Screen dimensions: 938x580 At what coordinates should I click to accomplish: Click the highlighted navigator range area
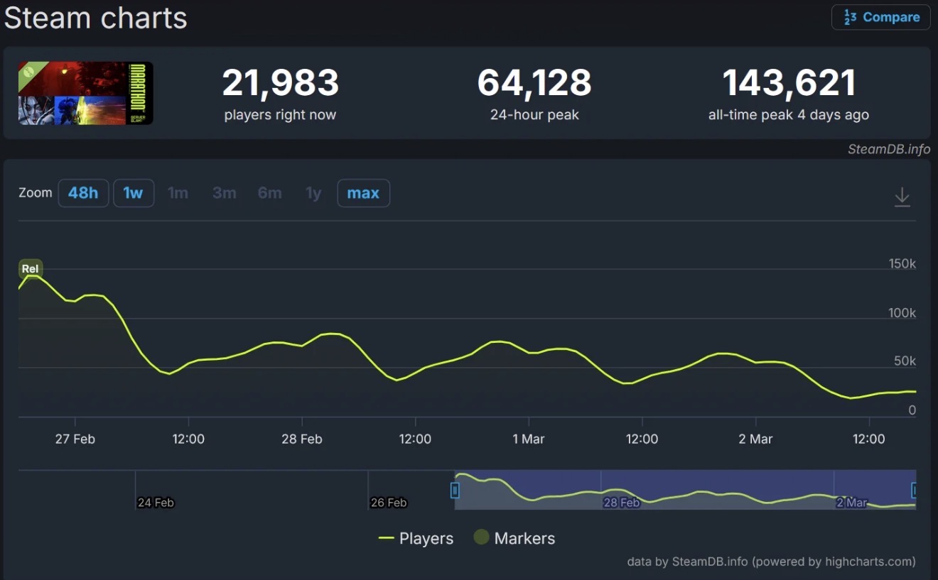[685, 490]
